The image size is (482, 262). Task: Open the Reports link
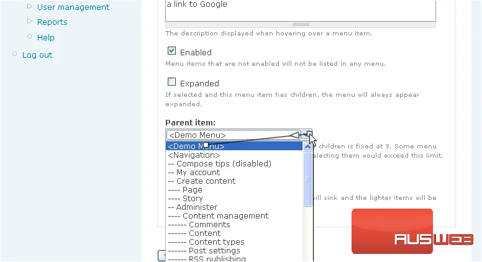click(52, 22)
